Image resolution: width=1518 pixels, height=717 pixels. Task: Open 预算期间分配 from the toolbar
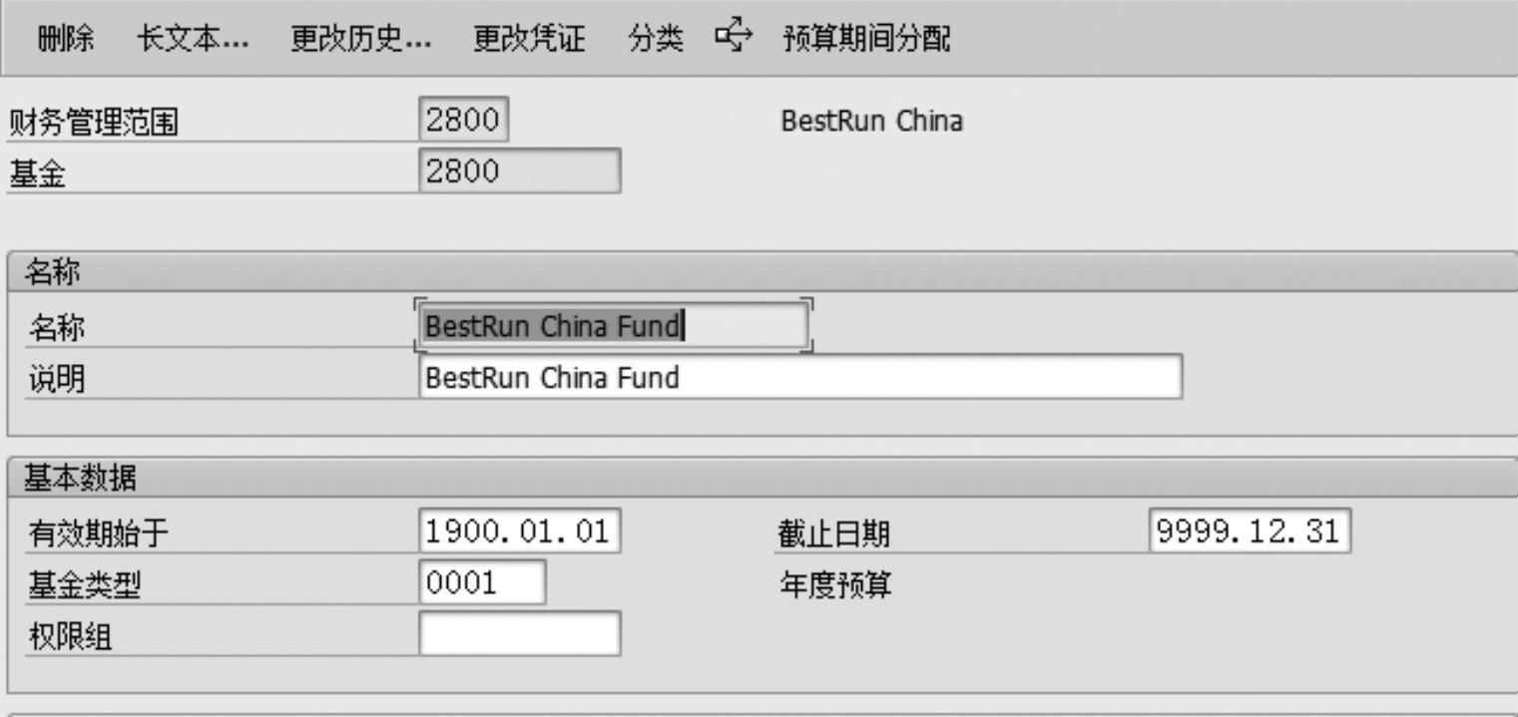click(x=866, y=39)
